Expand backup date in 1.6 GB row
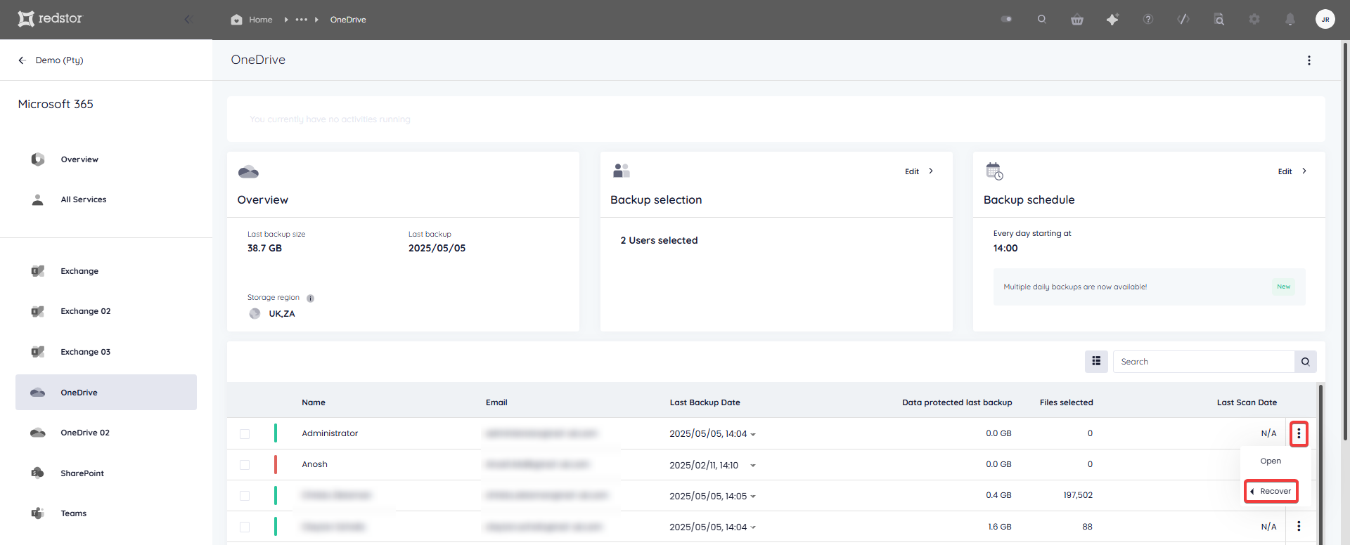 click(x=753, y=527)
